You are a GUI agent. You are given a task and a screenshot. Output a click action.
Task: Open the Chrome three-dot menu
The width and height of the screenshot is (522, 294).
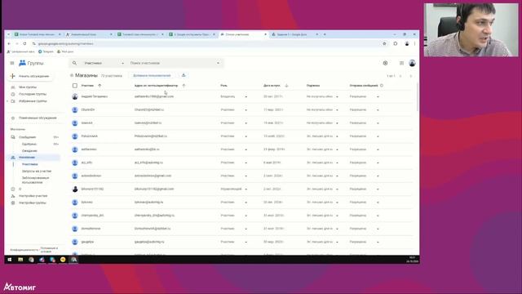[x=415, y=43]
